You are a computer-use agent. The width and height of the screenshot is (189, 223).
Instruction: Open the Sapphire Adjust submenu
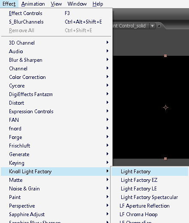[56, 214]
